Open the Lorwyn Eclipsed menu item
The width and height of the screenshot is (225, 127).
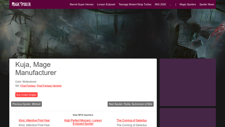106,5
